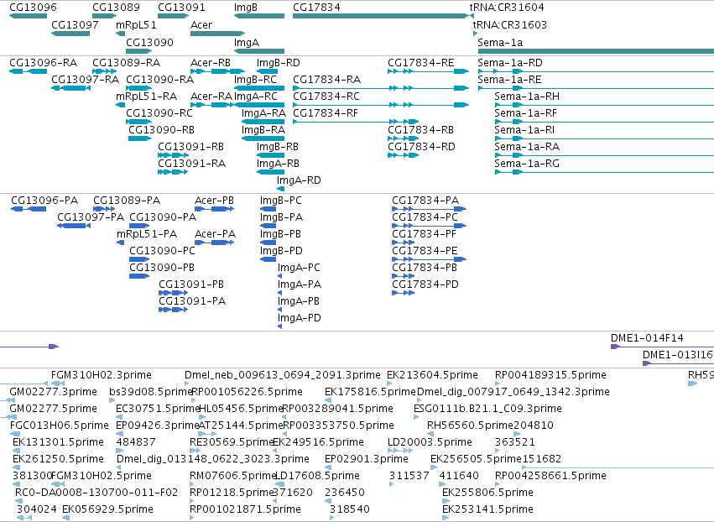The image size is (714, 522).
Task: Select the Sema-1a-RE transcript label
Action: pyautogui.click(x=509, y=79)
